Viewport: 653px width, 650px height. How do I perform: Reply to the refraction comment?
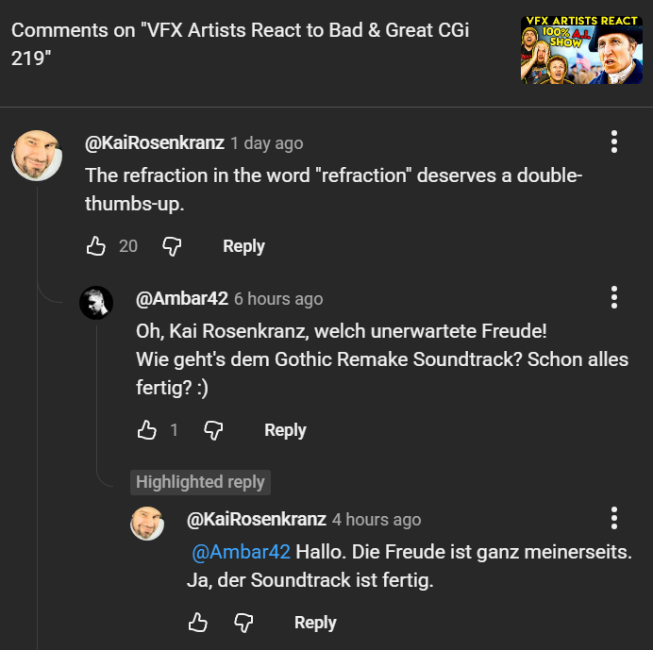click(243, 246)
